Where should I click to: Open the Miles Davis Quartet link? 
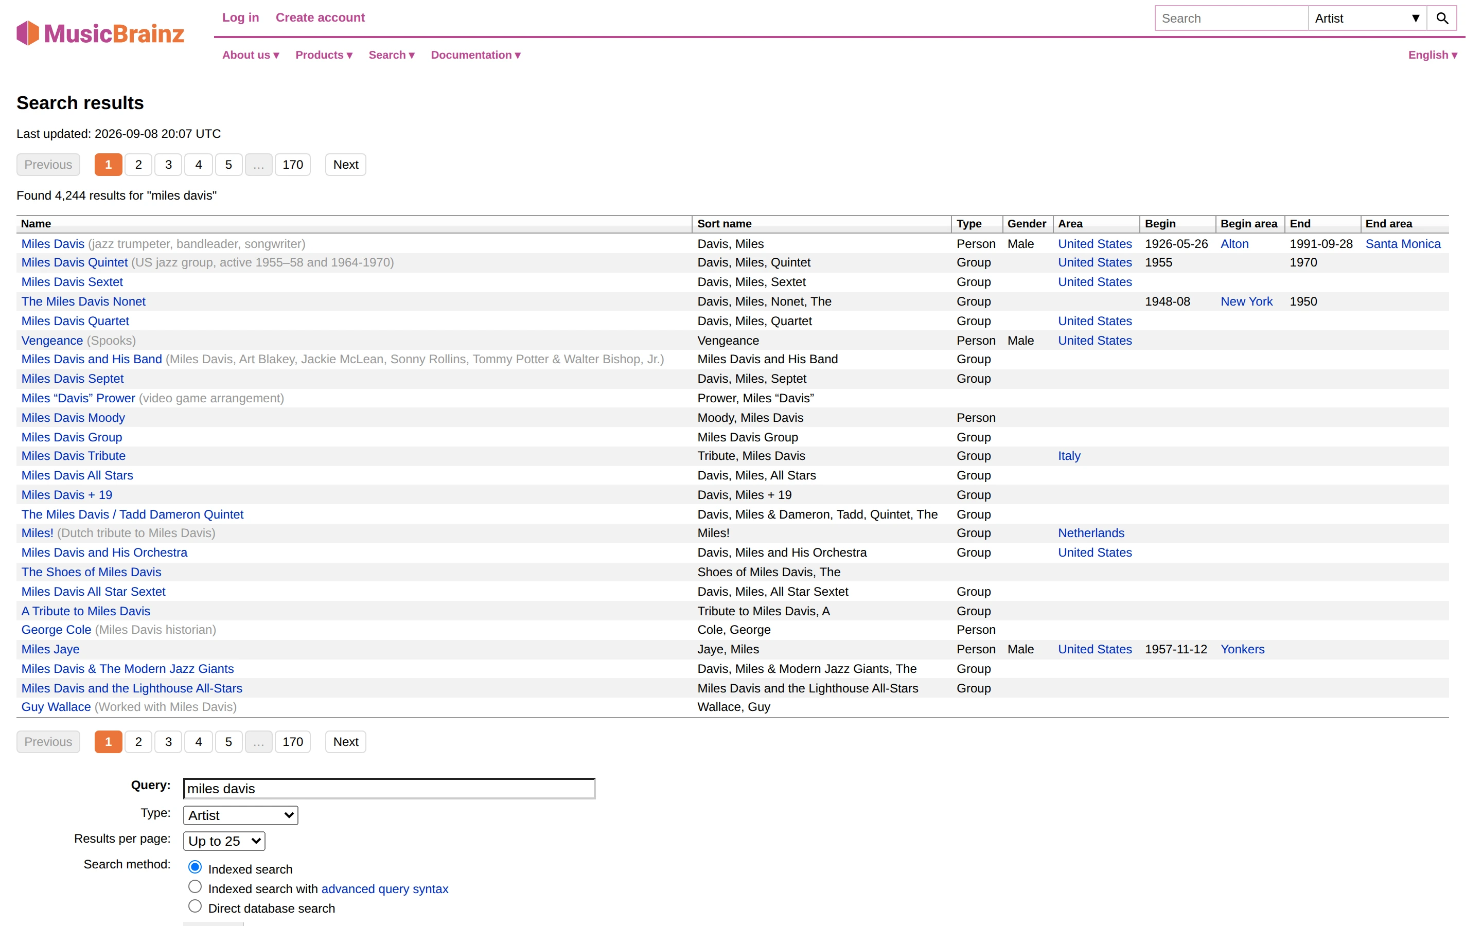coord(75,321)
